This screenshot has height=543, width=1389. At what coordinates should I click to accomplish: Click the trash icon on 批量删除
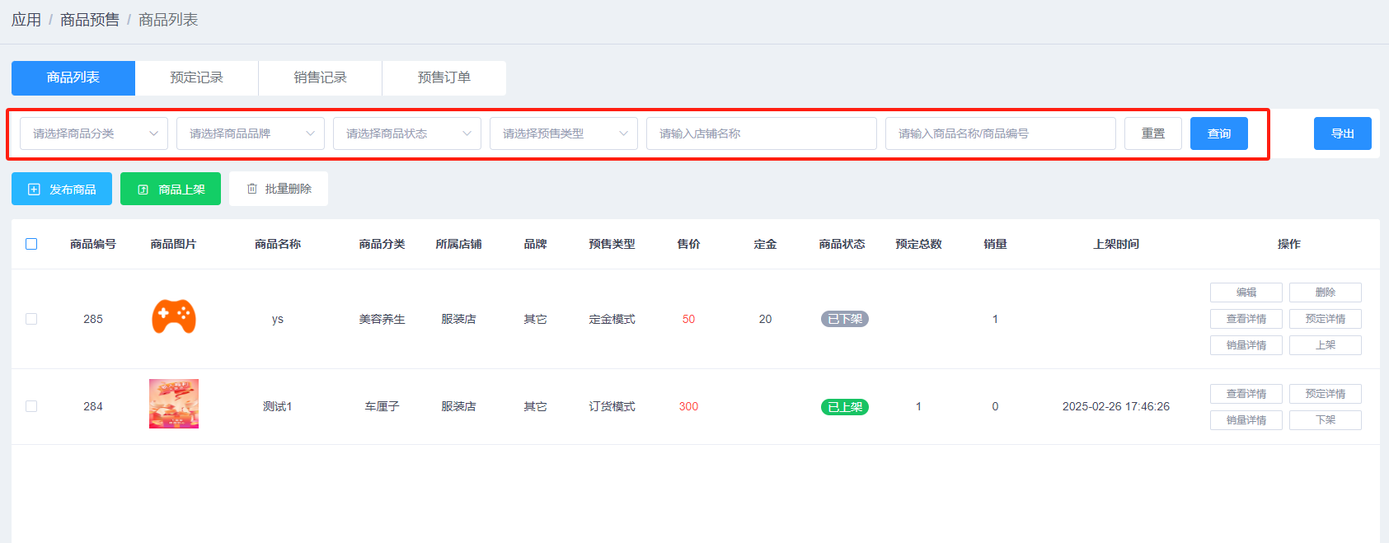252,189
